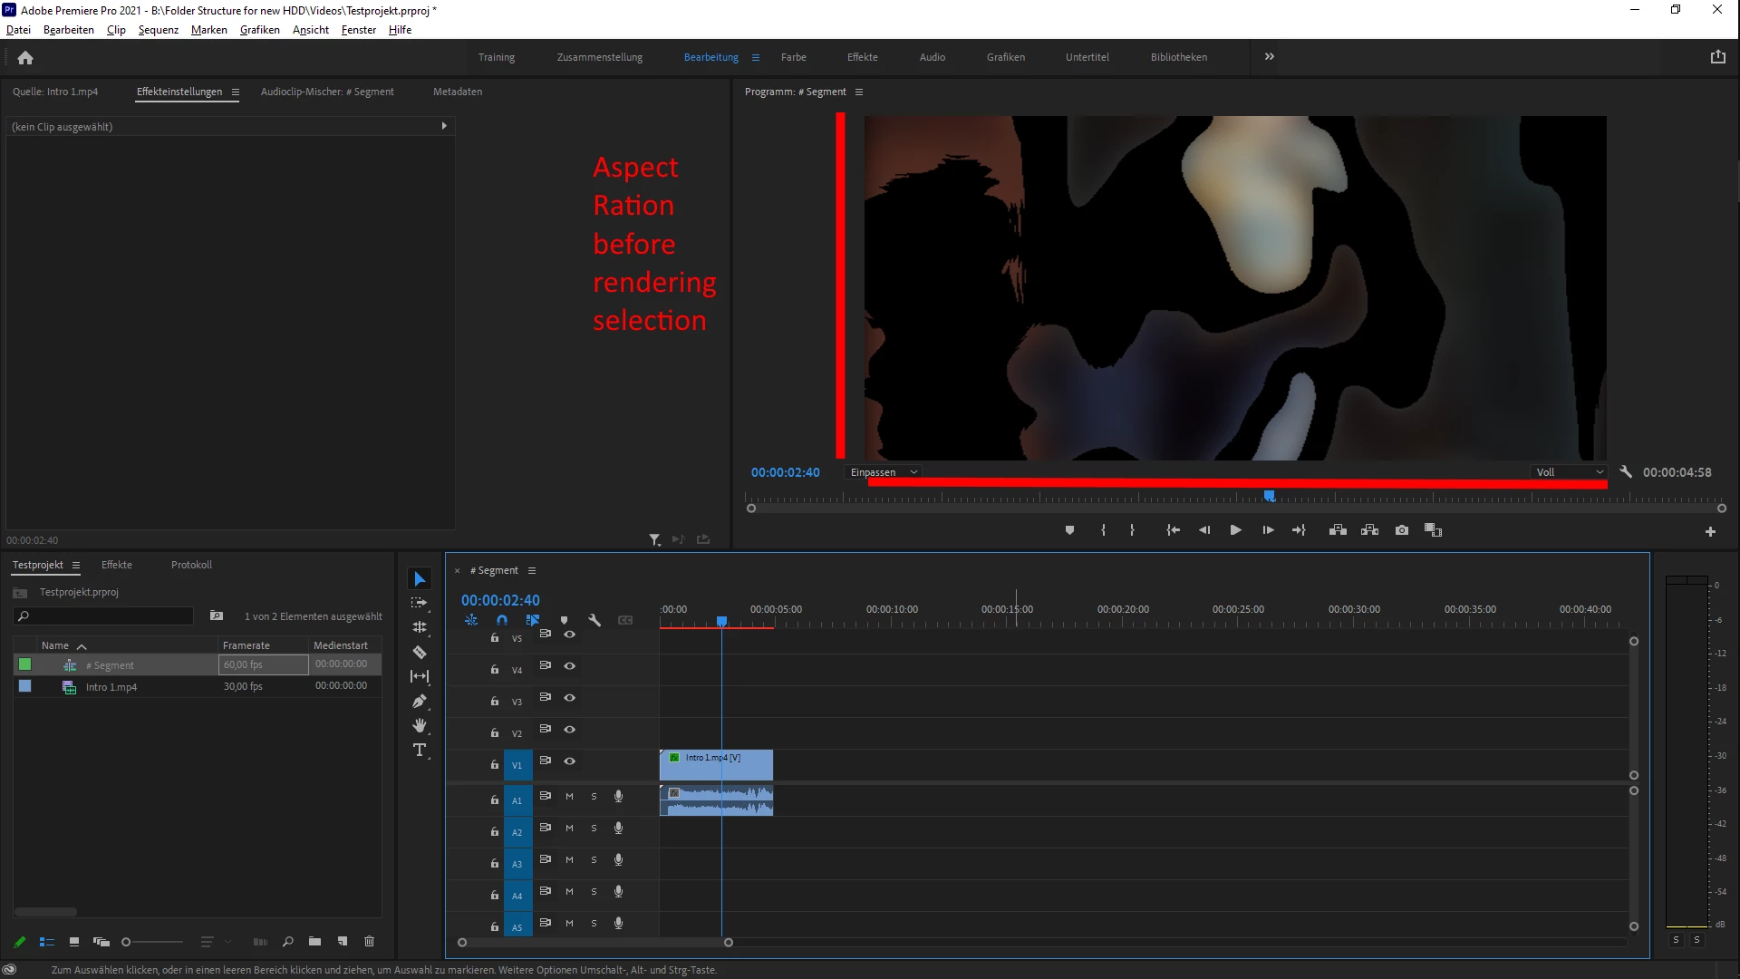Select the Hand tool
1740x979 pixels.
420,725
